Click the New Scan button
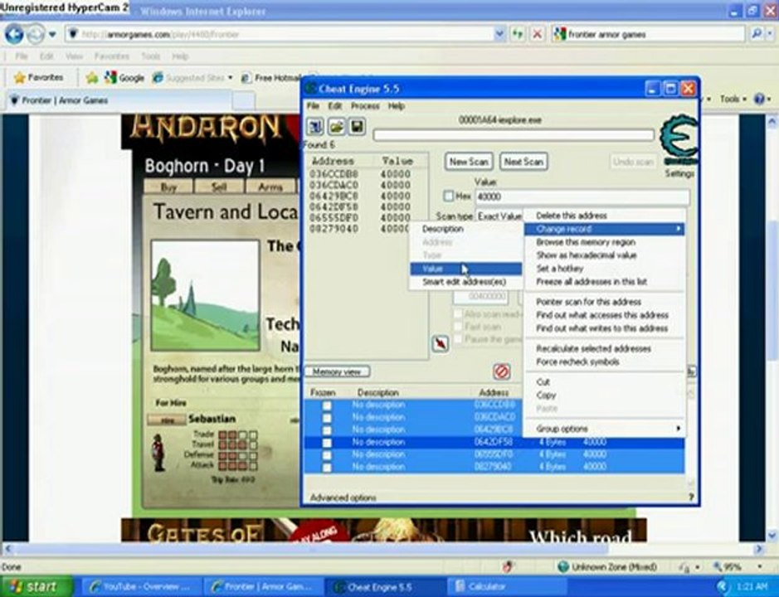 tap(469, 162)
